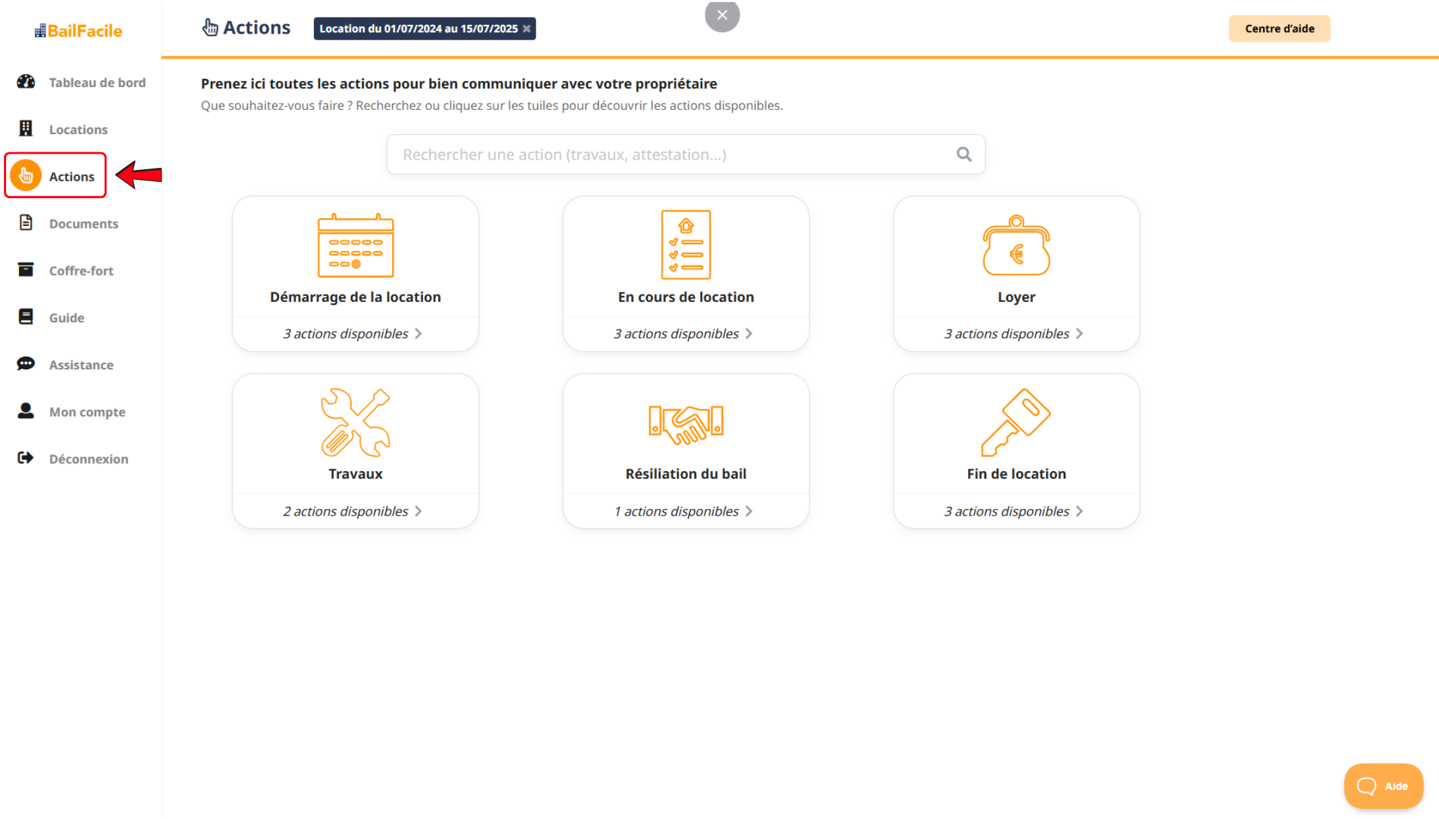
Task: Open Coffre-fort from the sidebar
Action: click(x=81, y=270)
